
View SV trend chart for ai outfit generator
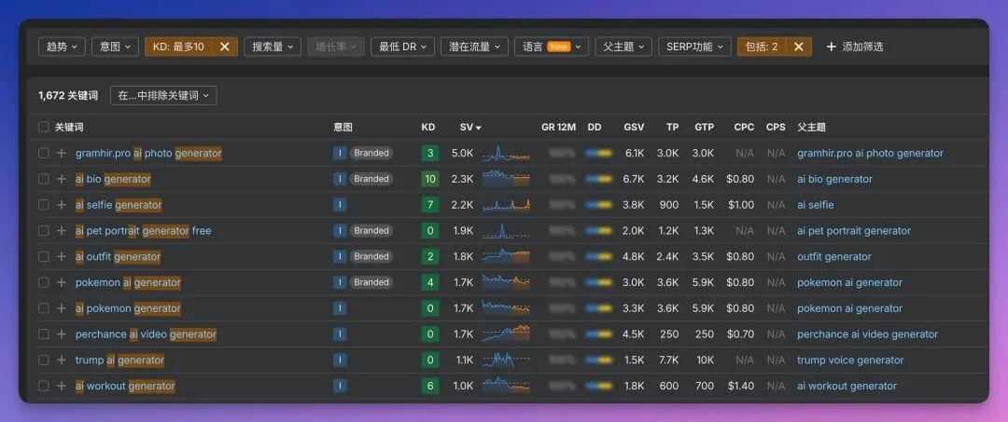point(505,256)
